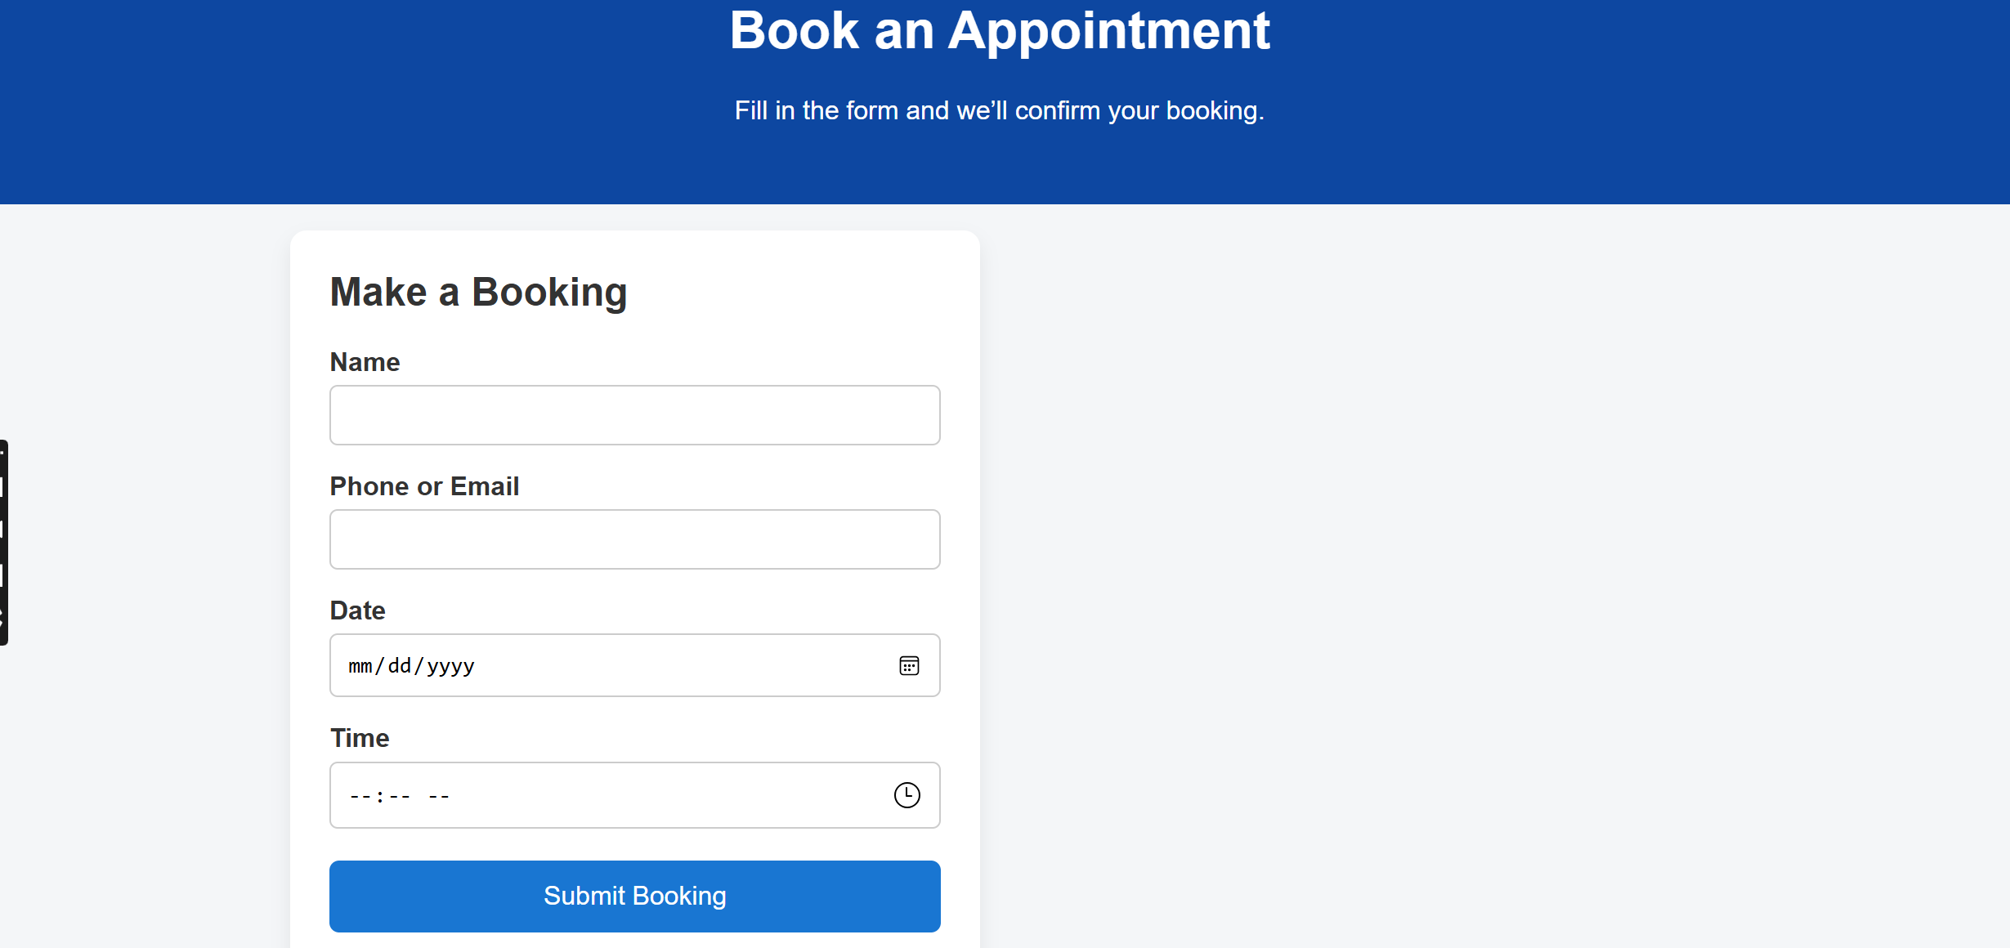Click the empty gray area right of the form
The height and width of the screenshot is (948, 2010).
tap(1471, 572)
